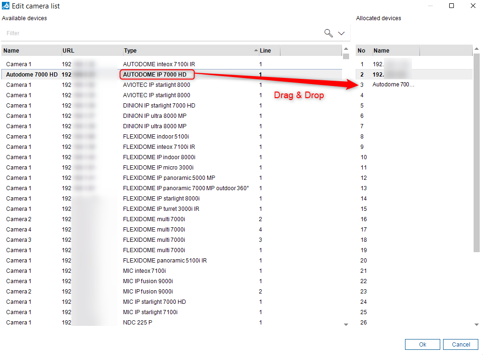Select the FLEXIDOME IP indoor 8000i row

coord(172,157)
